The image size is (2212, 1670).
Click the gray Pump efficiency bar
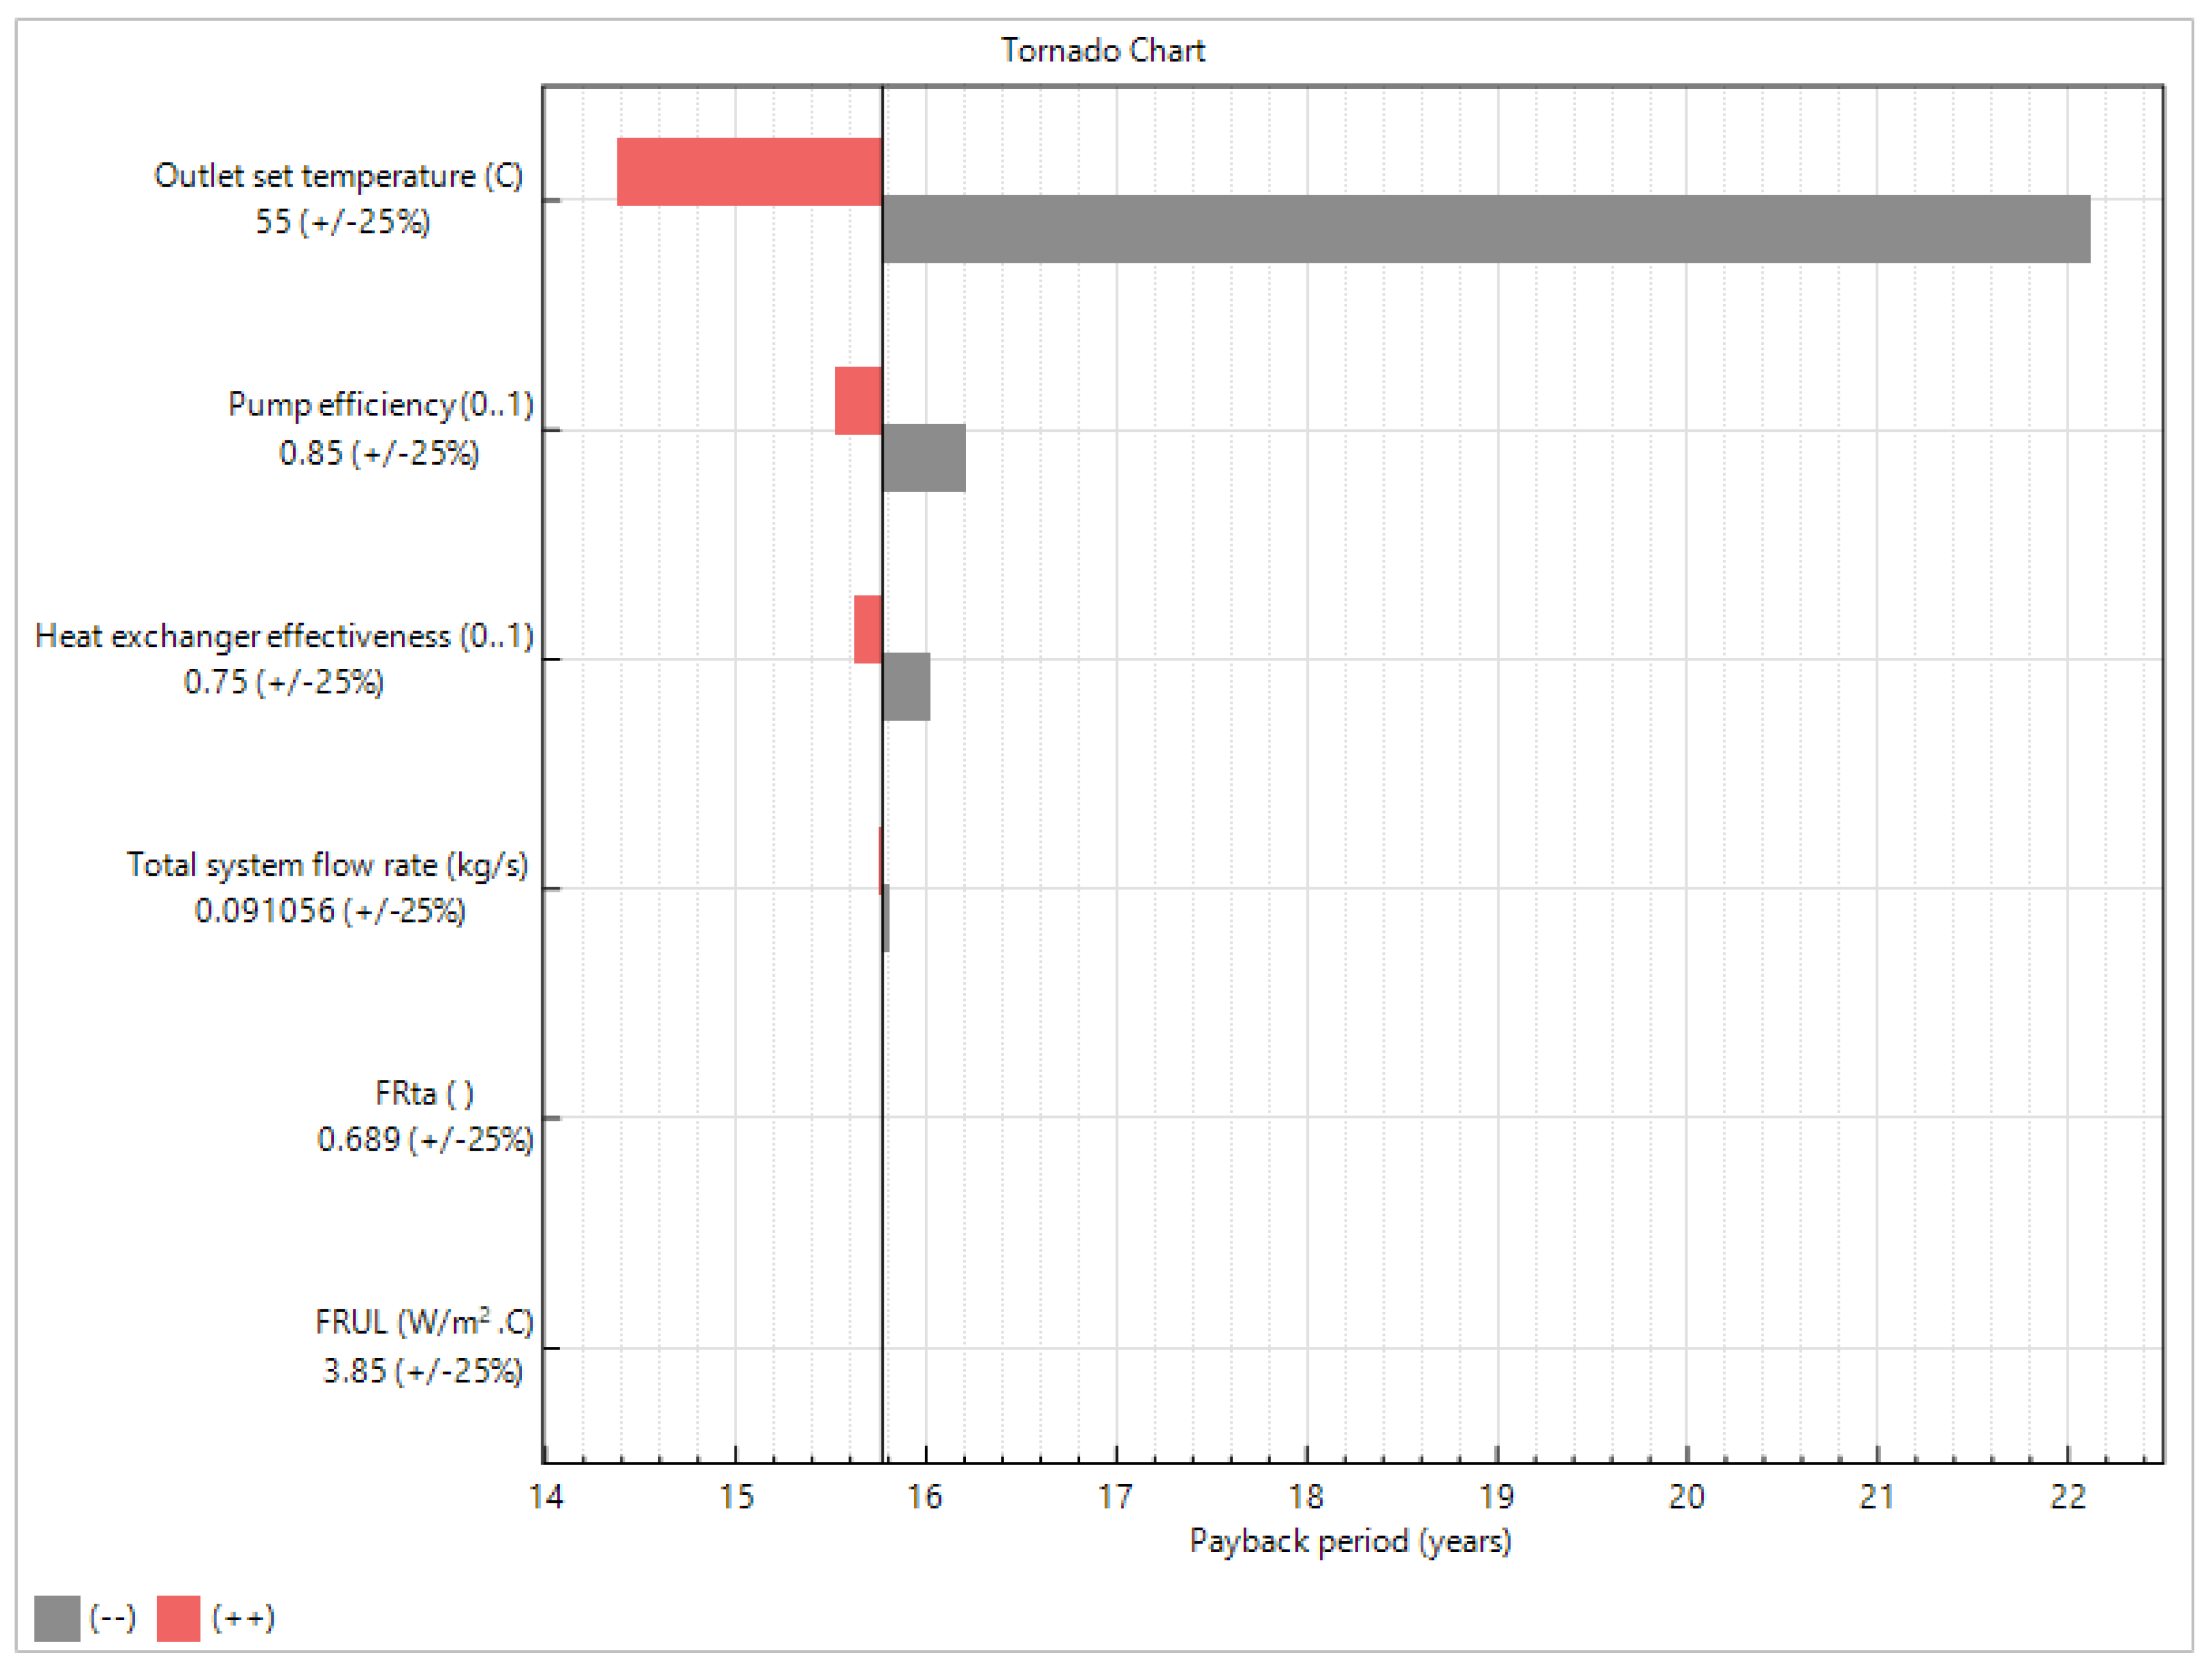[x=924, y=458]
